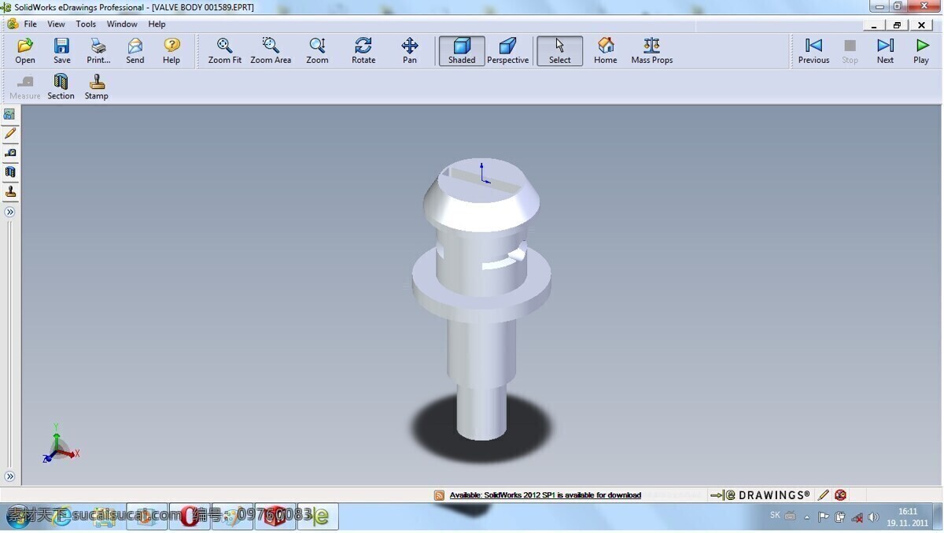The height and width of the screenshot is (533, 944).
Task: Click the Print toolbar icon
Action: (x=98, y=50)
